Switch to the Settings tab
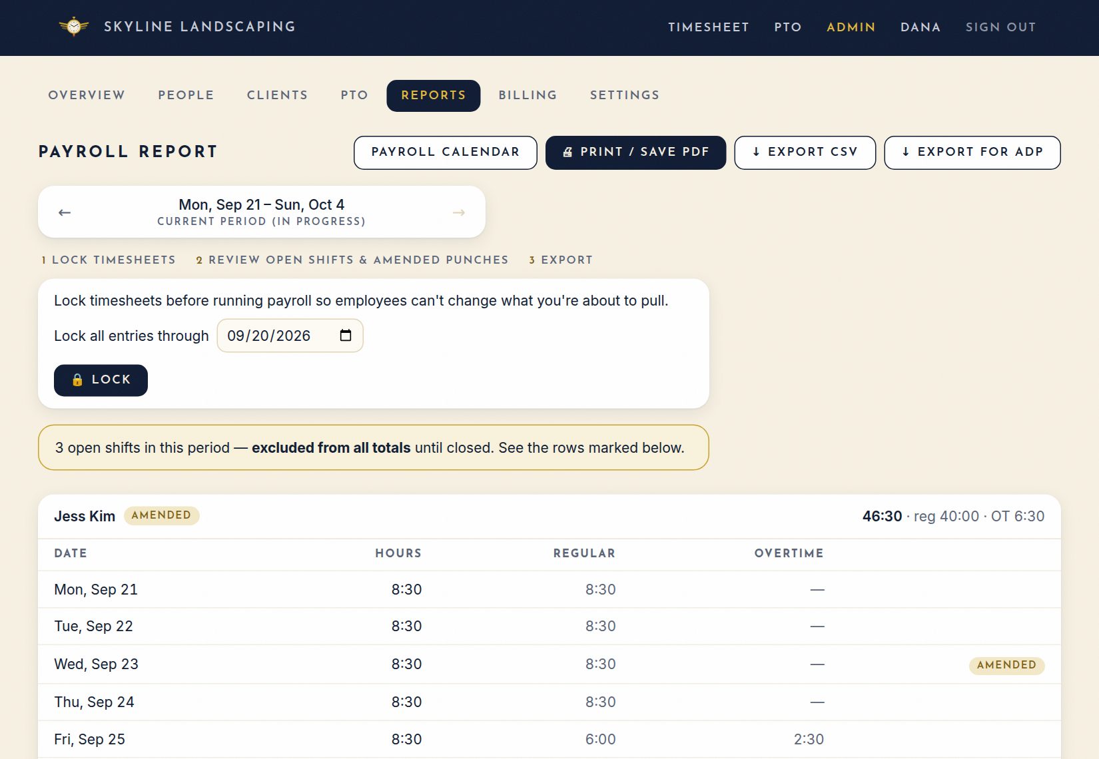 coord(625,95)
